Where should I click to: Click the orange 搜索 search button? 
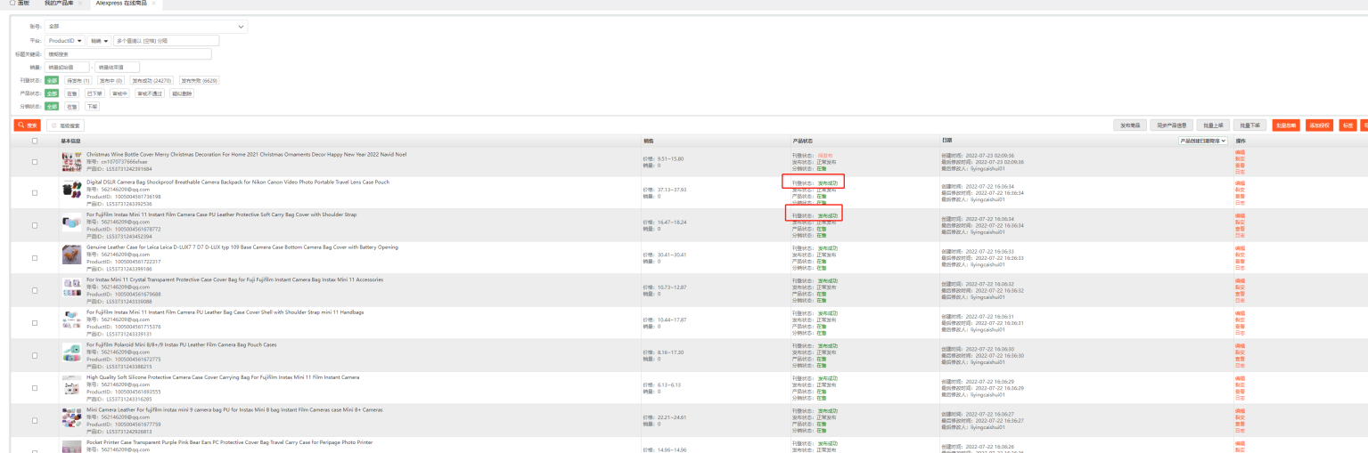(x=27, y=125)
